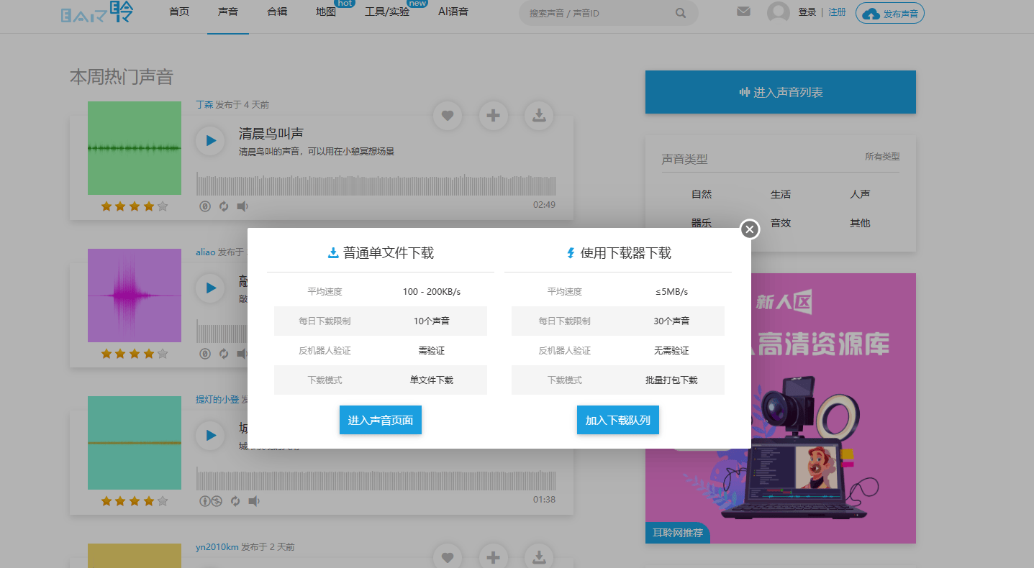Click the search magnifier icon
The image size is (1034, 568).
point(680,13)
